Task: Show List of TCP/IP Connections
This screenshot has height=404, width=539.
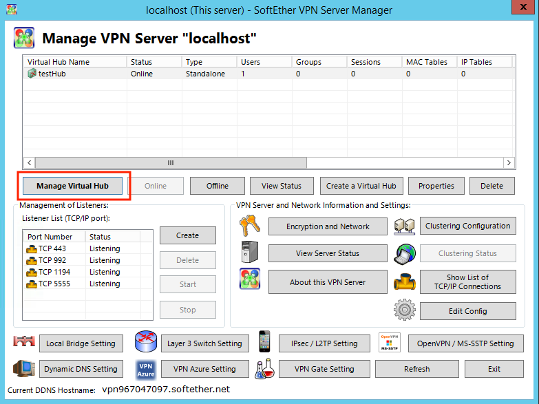Action: coord(468,282)
